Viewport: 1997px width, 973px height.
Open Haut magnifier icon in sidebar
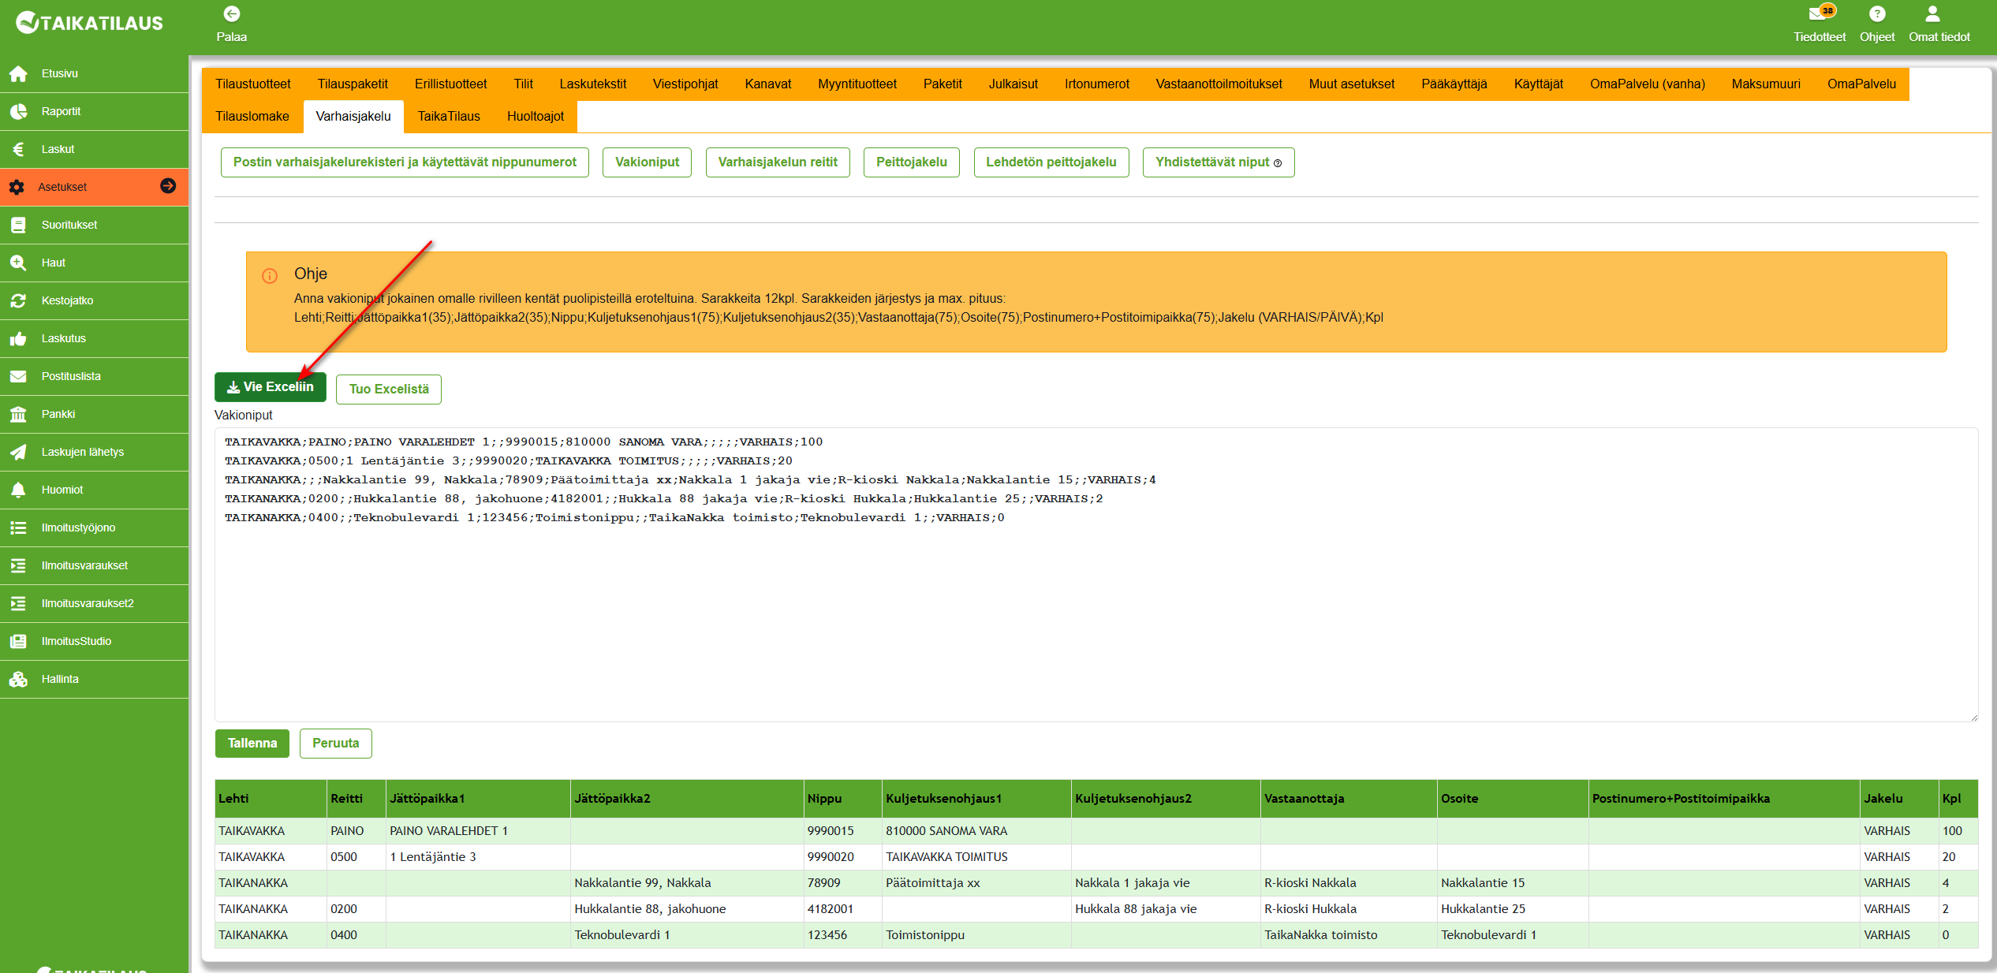point(19,263)
